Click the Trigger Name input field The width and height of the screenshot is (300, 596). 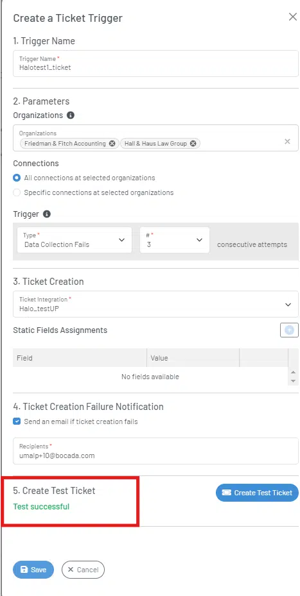[155, 64]
